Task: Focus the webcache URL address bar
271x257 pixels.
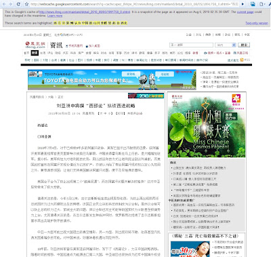Action: coord(134,4)
